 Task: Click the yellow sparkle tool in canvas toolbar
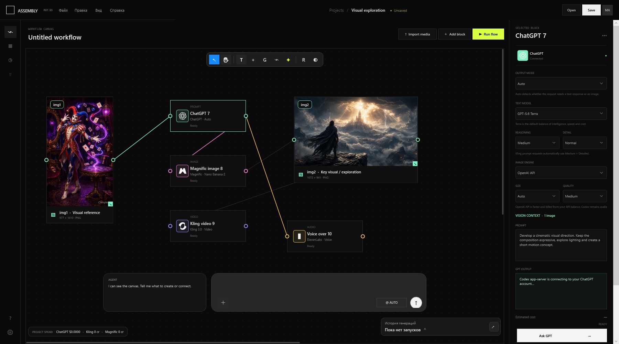point(288,60)
